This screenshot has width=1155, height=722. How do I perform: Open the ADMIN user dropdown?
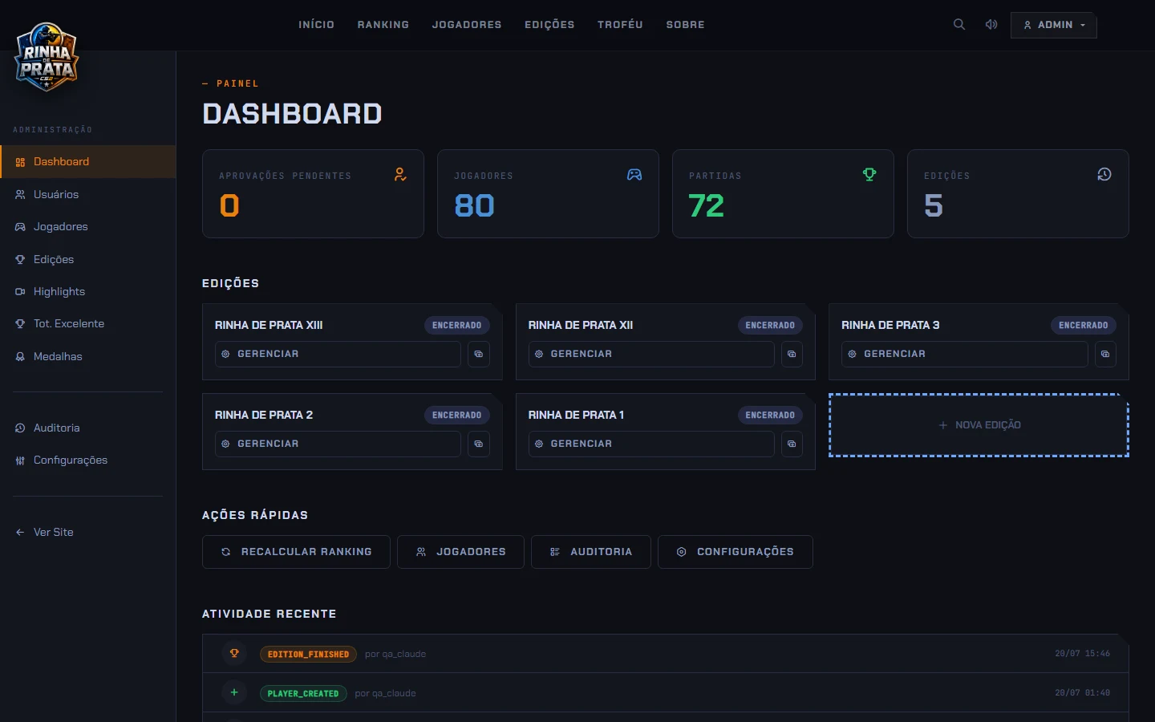pos(1054,25)
